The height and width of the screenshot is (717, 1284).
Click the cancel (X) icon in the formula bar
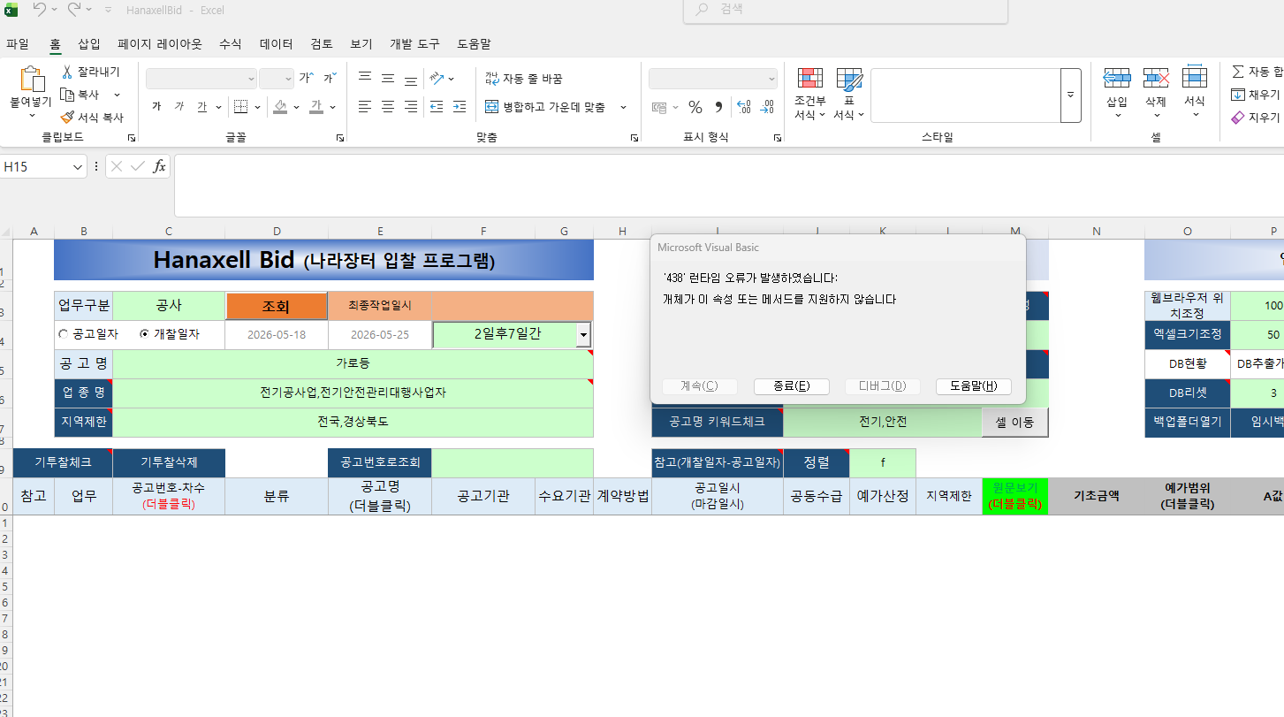coord(116,166)
